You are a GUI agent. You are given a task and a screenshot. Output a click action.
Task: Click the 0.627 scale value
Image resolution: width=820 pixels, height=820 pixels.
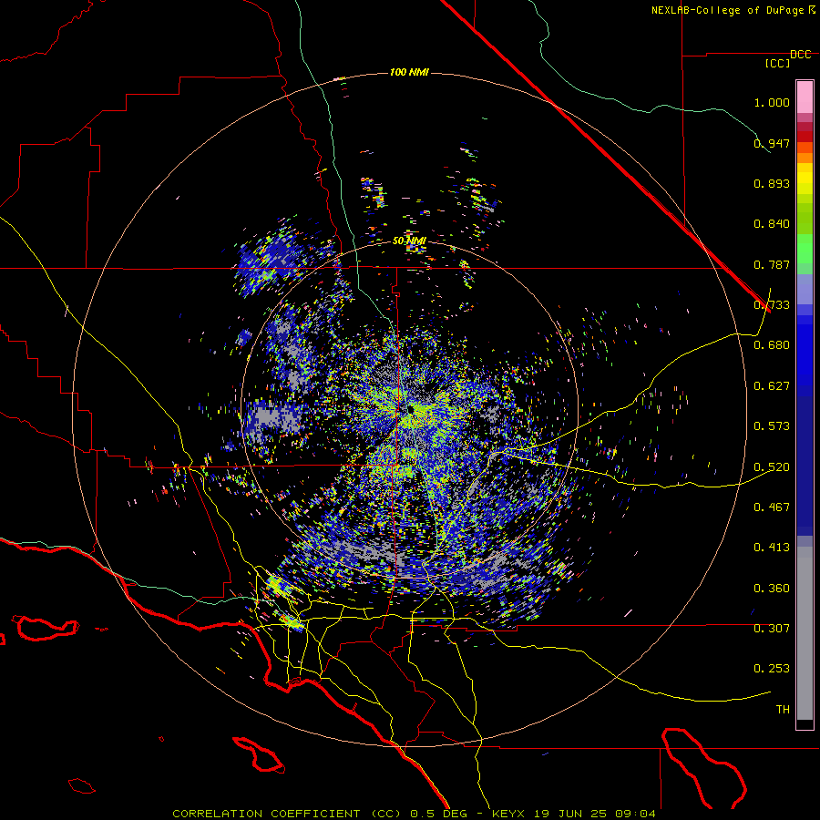pyautogui.click(x=772, y=386)
